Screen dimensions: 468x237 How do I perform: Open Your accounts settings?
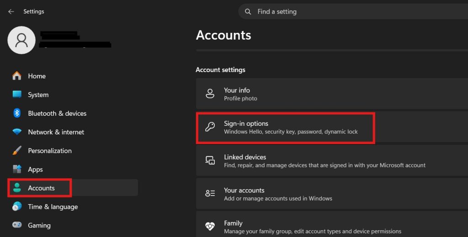pyautogui.click(x=332, y=194)
